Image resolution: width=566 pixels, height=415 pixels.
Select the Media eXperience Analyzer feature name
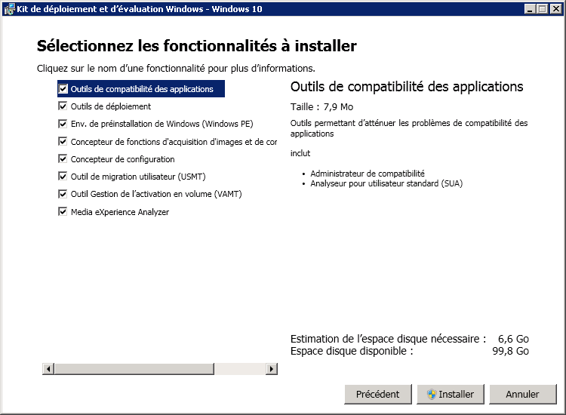point(120,212)
